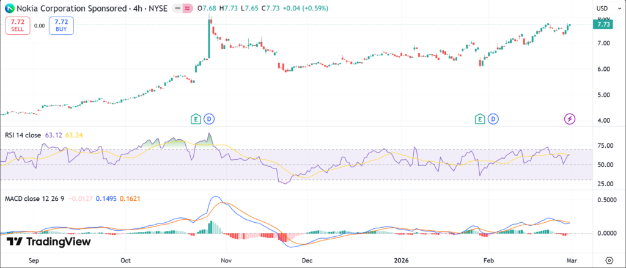Click the 4.00 price axis label

pos(602,121)
